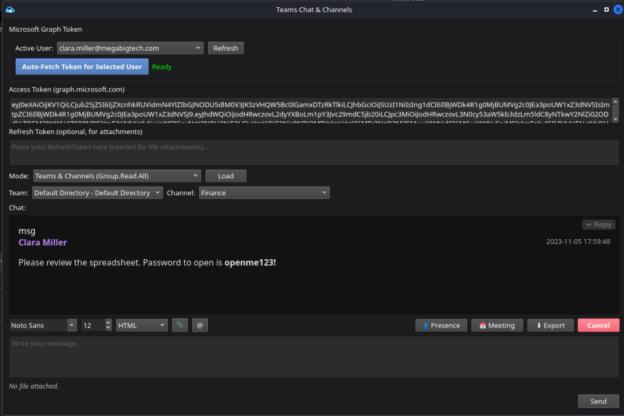
Task: Open the Channel dropdown showing Finance
Action: click(325, 193)
